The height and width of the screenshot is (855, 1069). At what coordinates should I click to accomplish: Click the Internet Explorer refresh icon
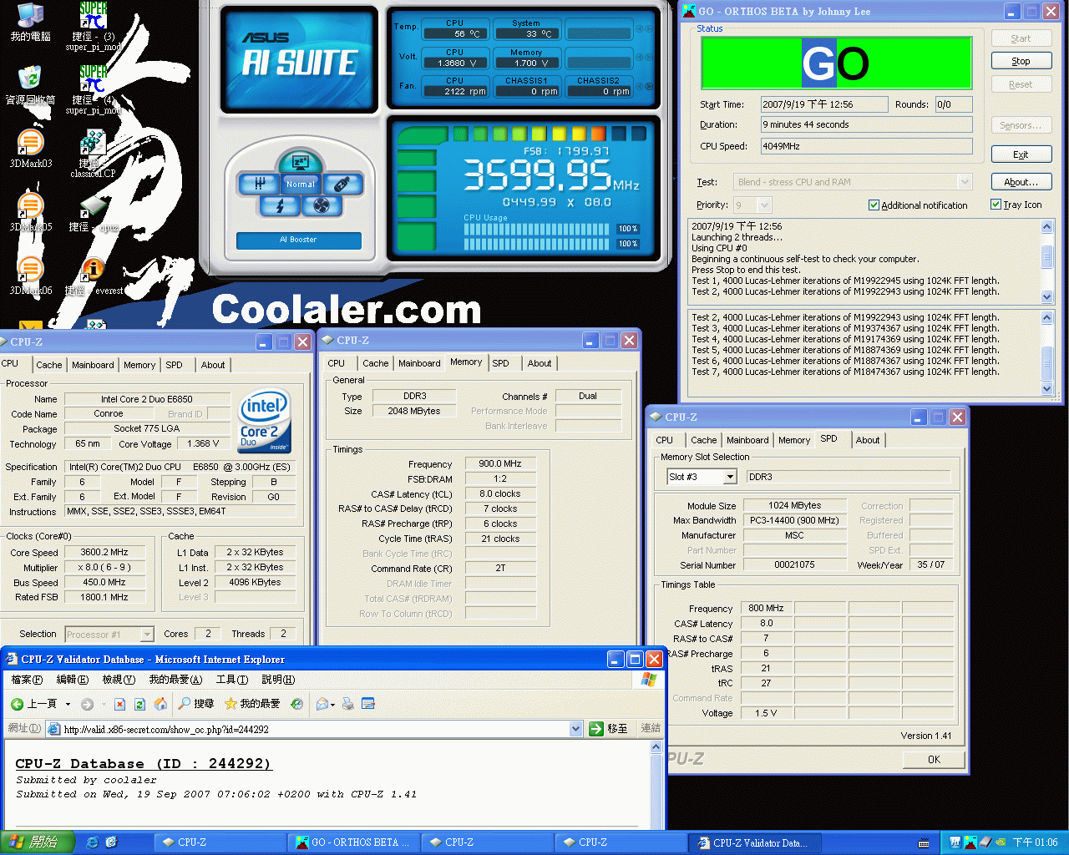140,704
